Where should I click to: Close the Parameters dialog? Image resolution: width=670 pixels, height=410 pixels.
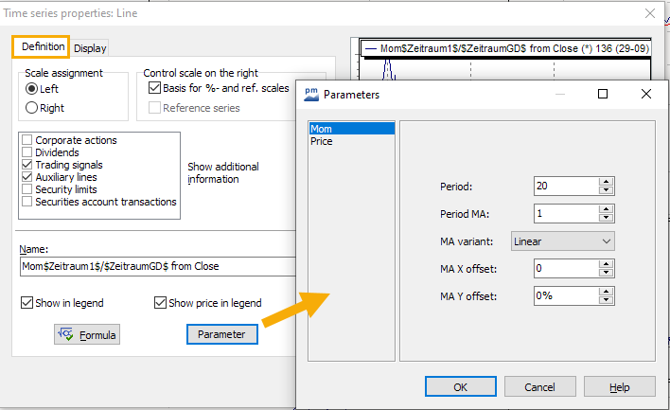coord(645,94)
